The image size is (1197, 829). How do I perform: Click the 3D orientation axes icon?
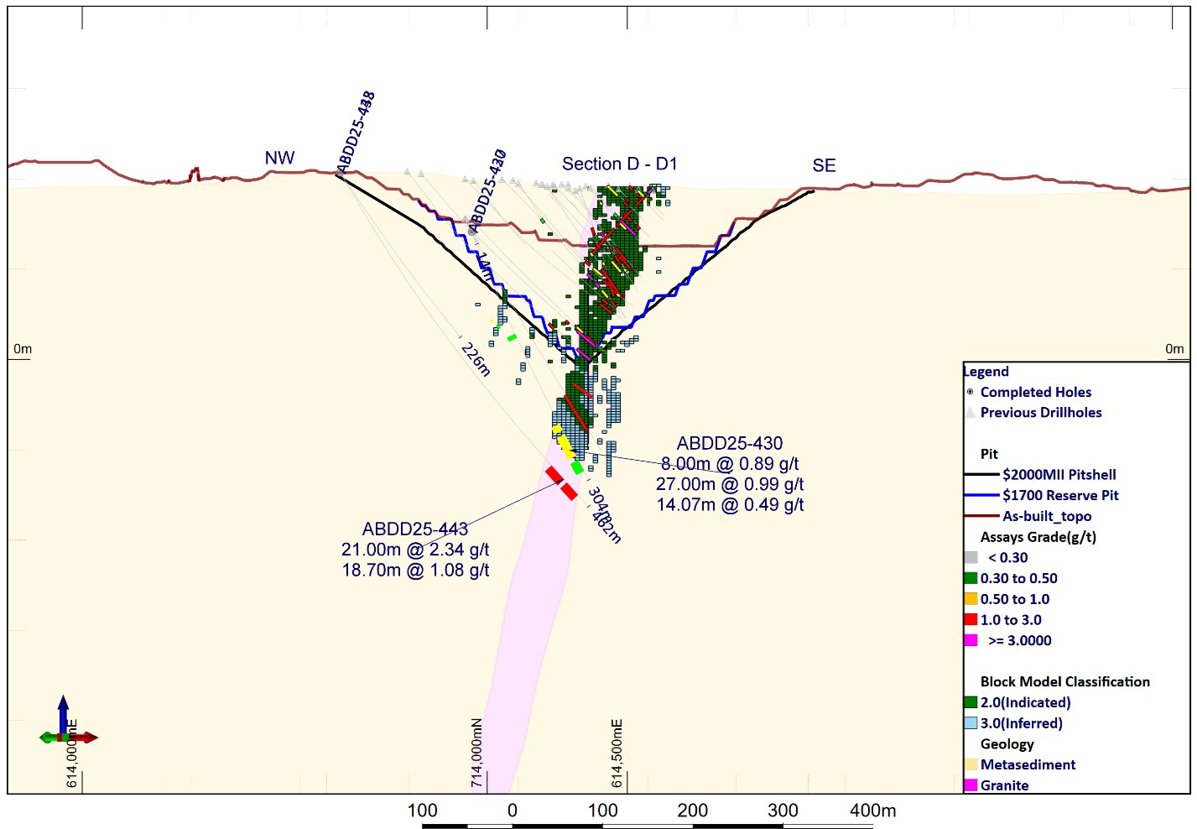[x=66, y=728]
